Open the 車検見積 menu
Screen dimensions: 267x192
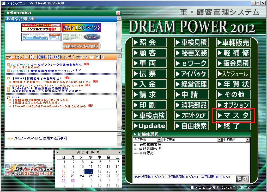coord(191,42)
